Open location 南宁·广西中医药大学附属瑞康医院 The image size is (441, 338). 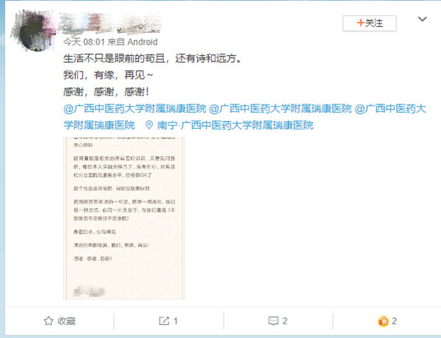point(235,125)
